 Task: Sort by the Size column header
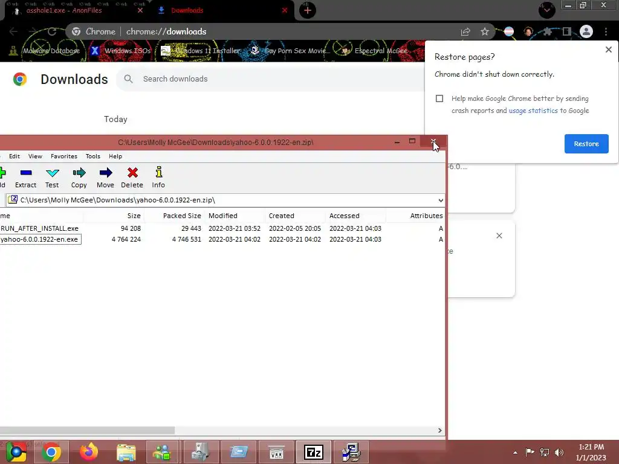pyautogui.click(x=114, y=216)
